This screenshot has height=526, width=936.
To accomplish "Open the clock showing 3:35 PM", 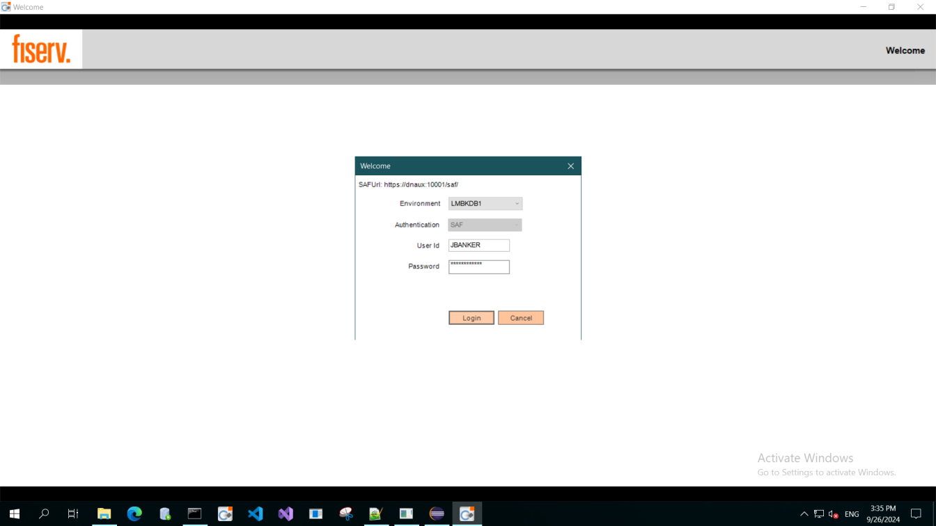I will coord(883,514).
